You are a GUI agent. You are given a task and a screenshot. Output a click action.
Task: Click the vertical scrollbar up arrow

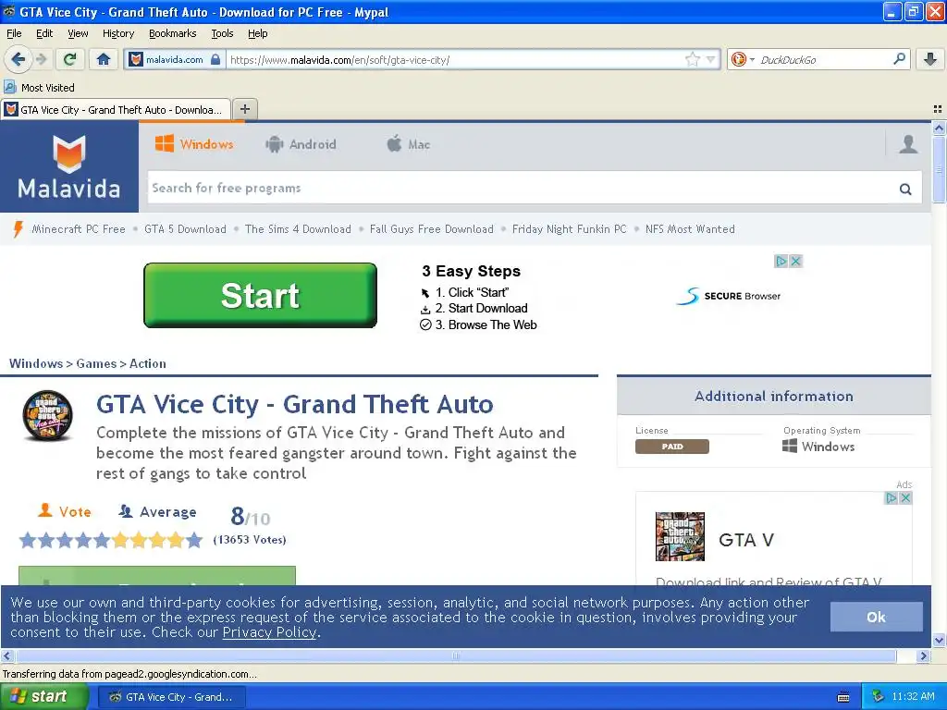939,128
